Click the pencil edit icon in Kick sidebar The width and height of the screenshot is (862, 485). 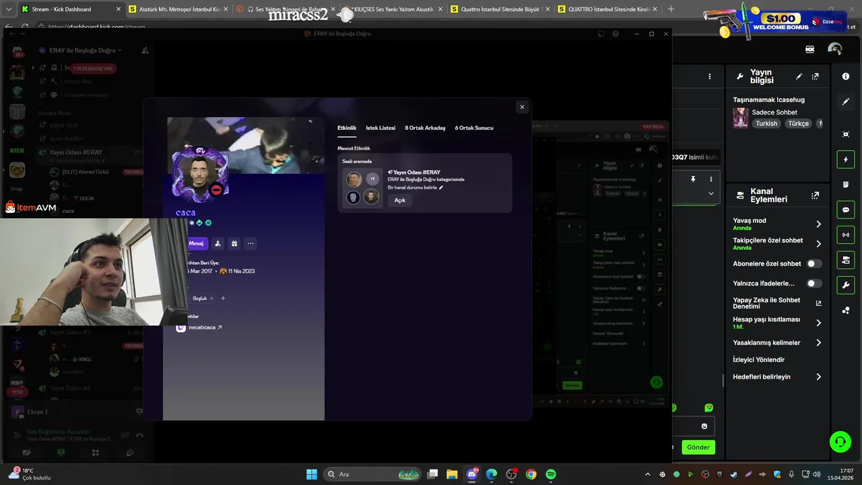click(x=846, y=102)
